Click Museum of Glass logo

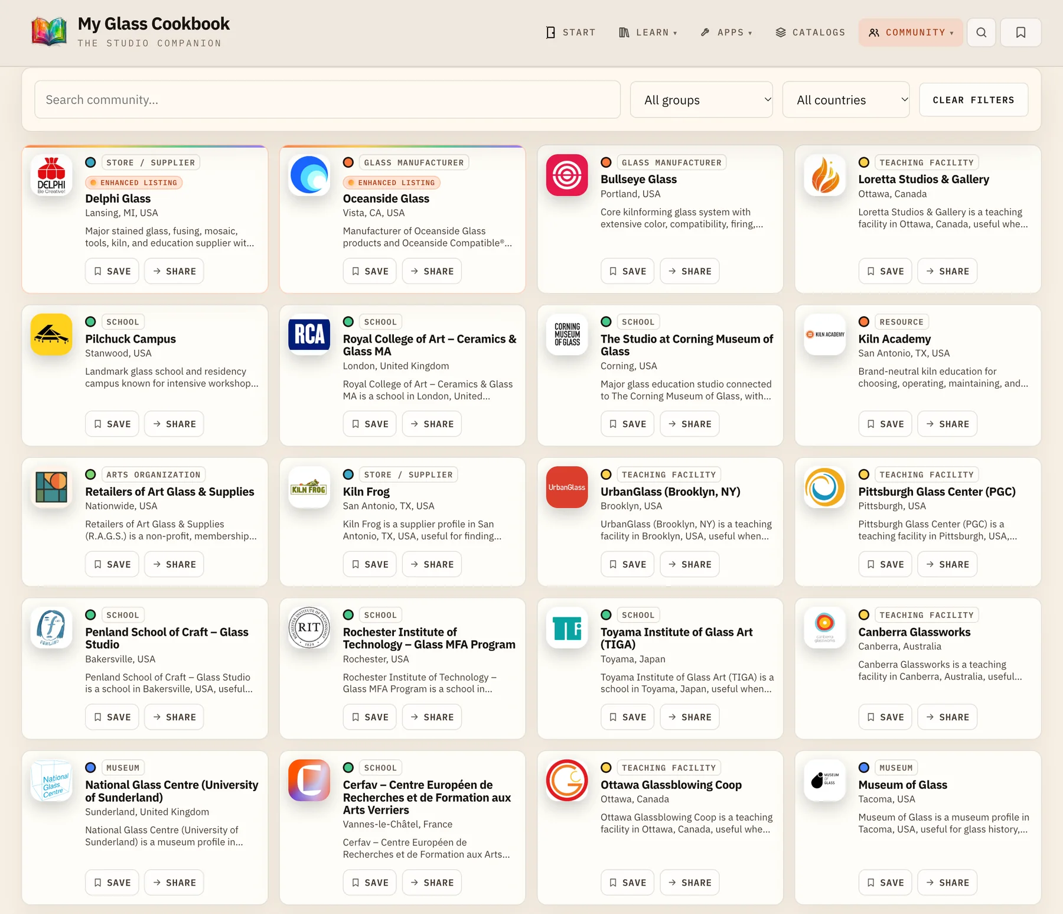click(x=825, y=780)
